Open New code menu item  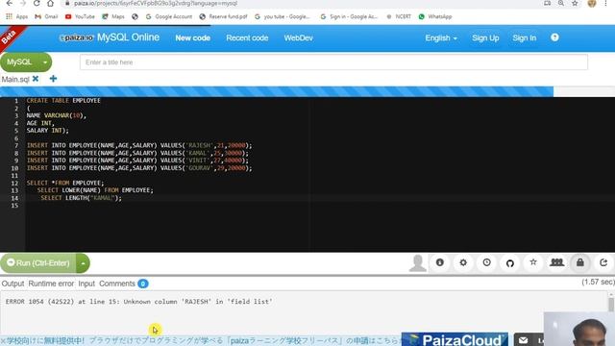[192, 38]
